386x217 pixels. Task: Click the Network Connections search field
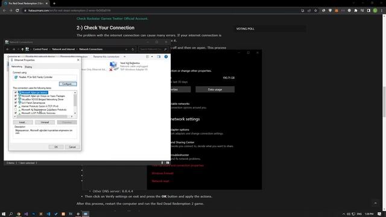tap(153, 49)
